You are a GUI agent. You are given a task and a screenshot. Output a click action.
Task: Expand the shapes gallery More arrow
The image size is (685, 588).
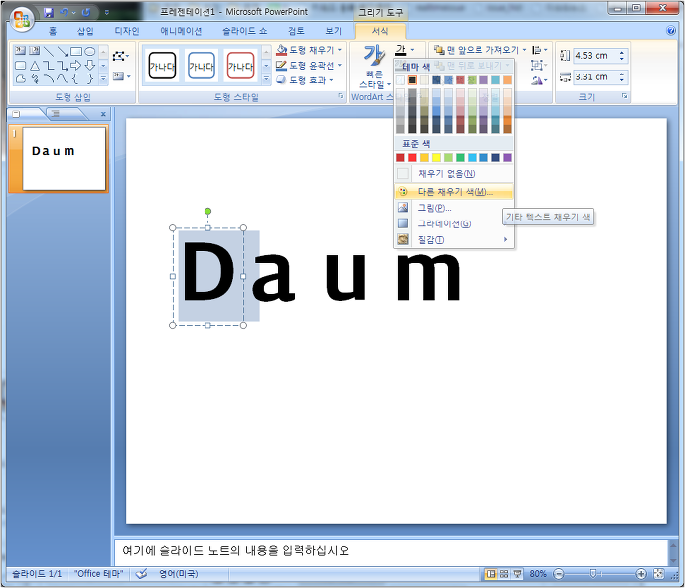[x=103, y=79]
